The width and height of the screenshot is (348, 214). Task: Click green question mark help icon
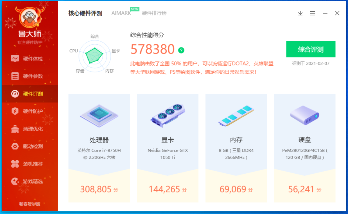(181, 50)
